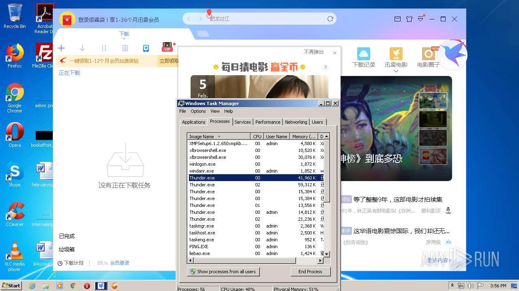Select PING.EXE process row

point(255,247)
